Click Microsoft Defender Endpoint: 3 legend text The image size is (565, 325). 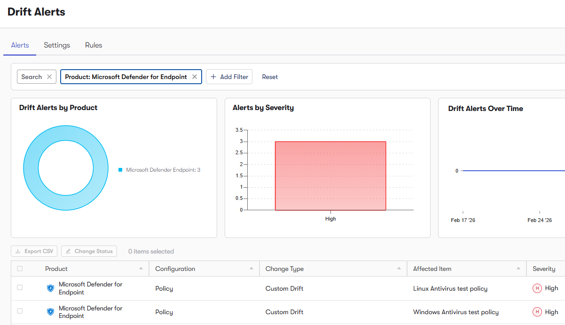click(163, 170)
